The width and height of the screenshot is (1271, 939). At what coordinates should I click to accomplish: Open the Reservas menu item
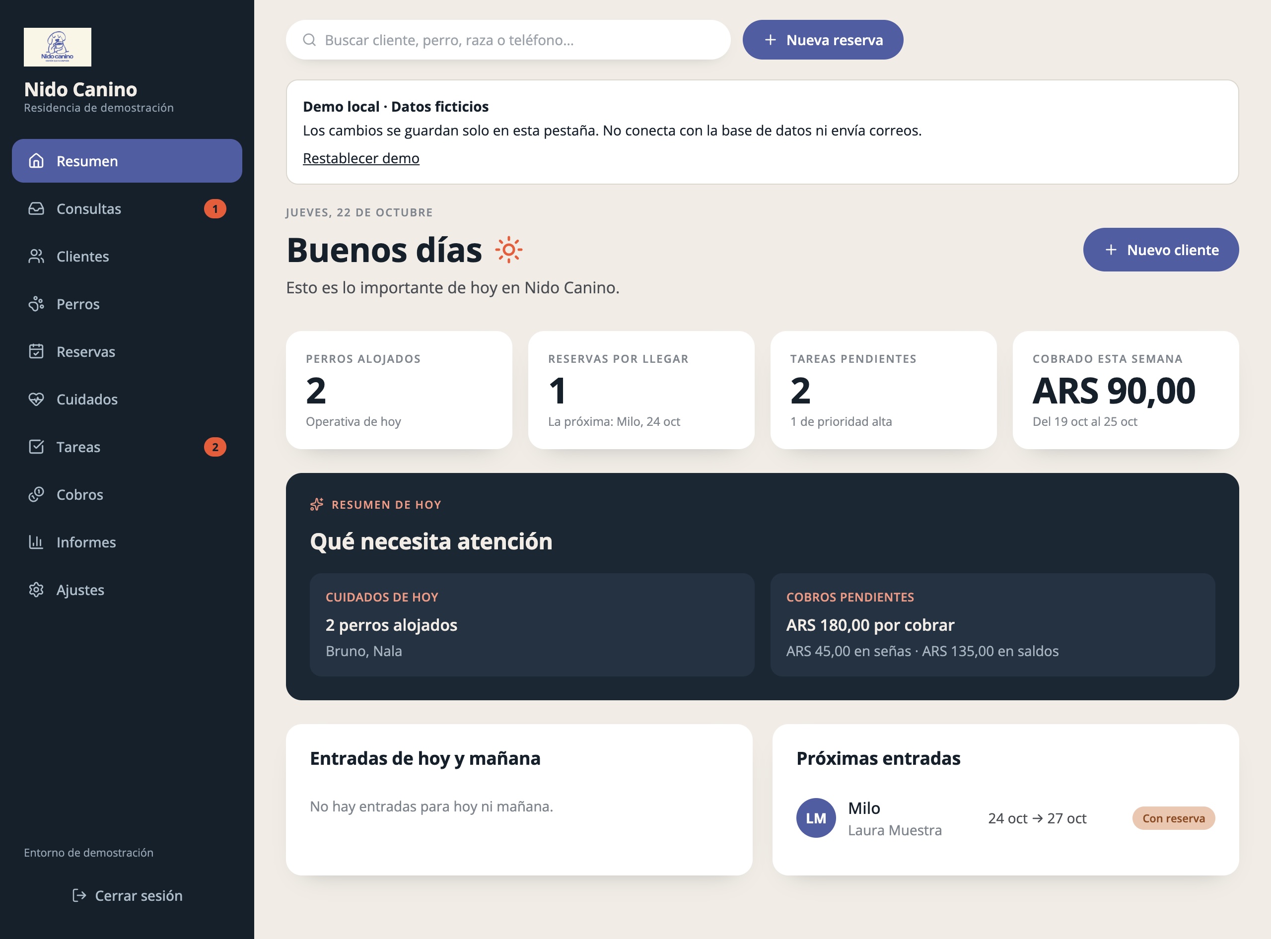coord(127,351)
